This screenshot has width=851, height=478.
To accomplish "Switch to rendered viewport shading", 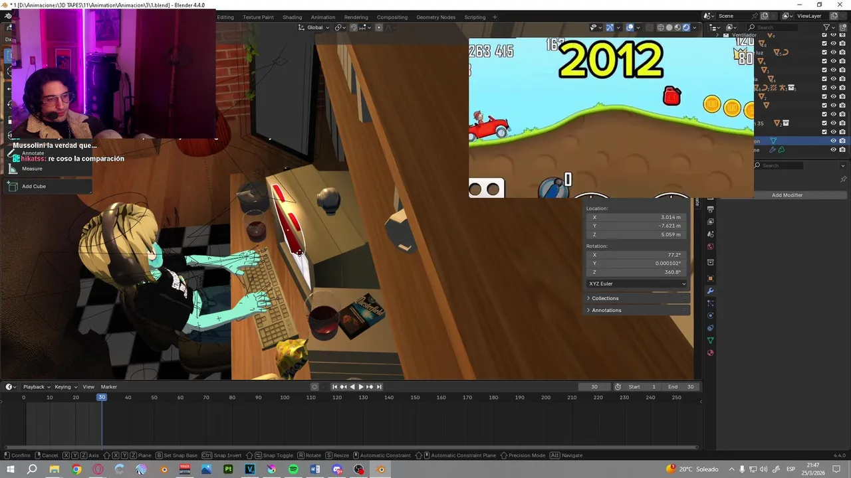I will [x=686, y=28].
